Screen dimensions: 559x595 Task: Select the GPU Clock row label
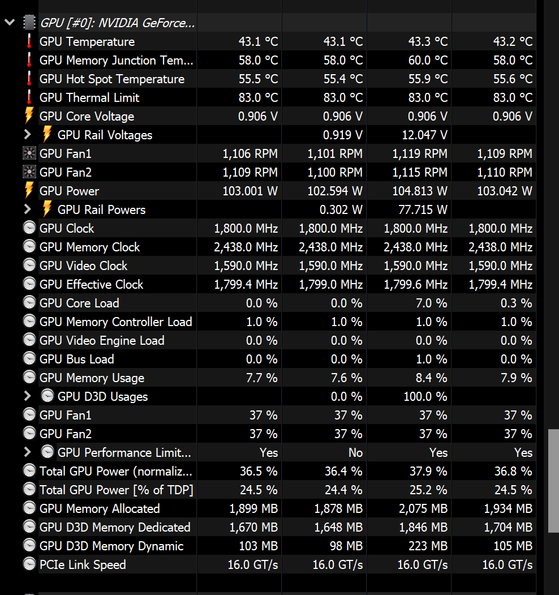coord(67,229)
